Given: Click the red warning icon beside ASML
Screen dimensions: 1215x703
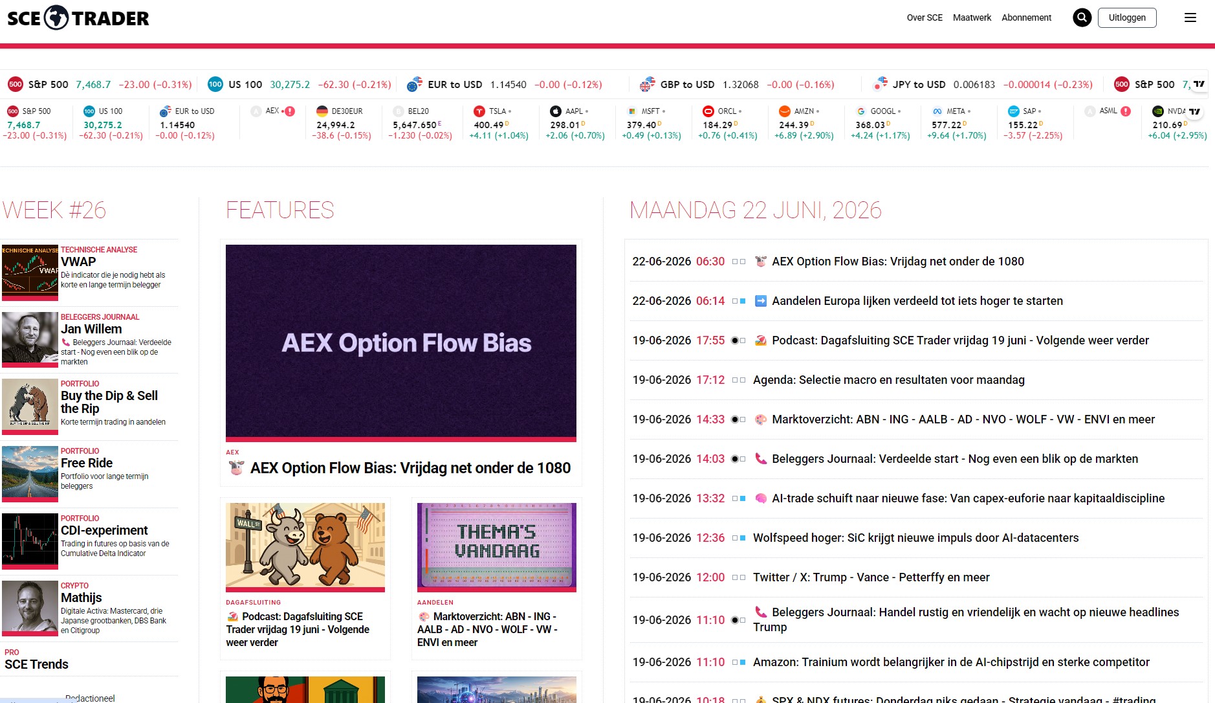Looking at the screenshot, I should pyautogui.click(x=1126, y=111).
